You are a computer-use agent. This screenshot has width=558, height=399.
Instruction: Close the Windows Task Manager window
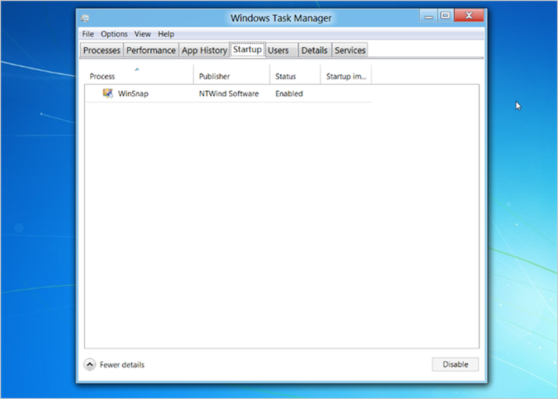pyautogui.click(x=469, y=16)
